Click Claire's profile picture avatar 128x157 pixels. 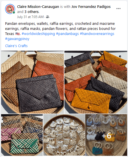(10, 9)
